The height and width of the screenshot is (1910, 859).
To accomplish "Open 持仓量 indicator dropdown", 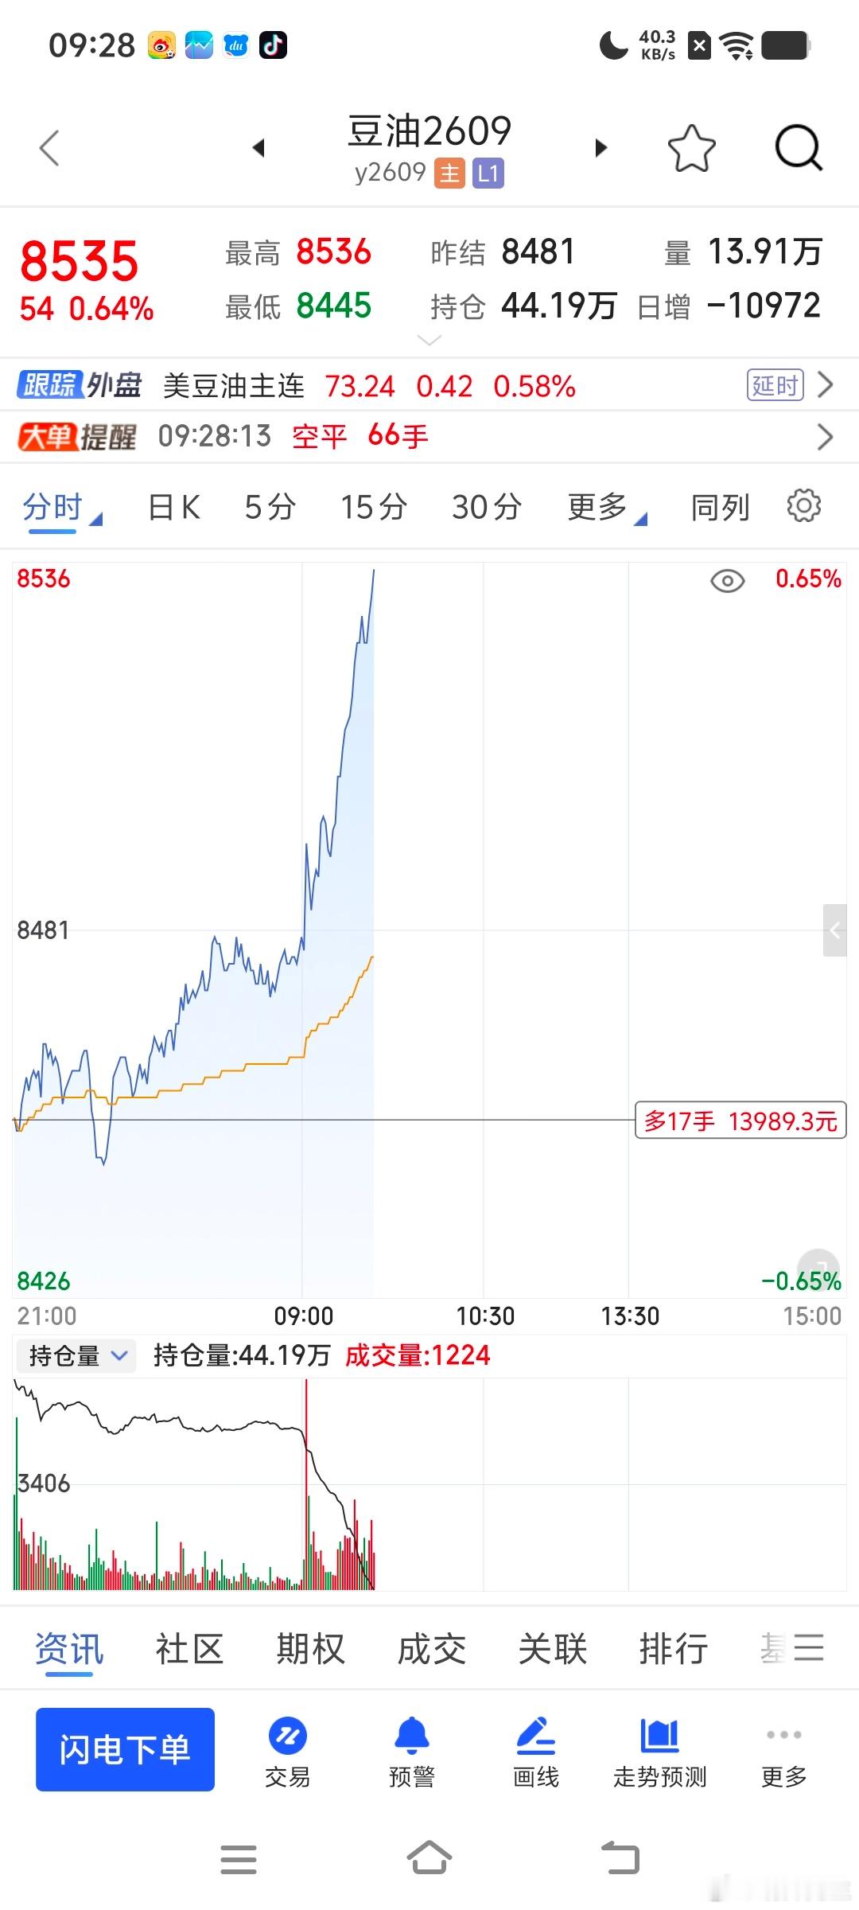I will (76, 1355).
